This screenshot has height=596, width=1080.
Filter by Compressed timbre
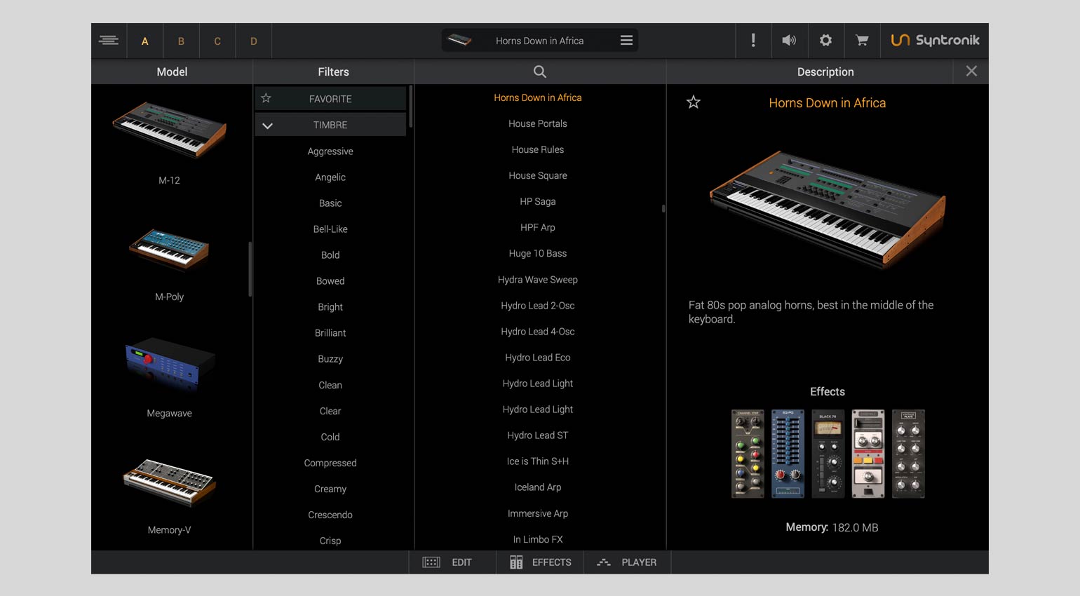point(330,463)
